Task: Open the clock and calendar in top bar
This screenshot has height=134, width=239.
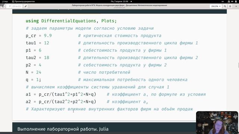Action: pos(119,1)
